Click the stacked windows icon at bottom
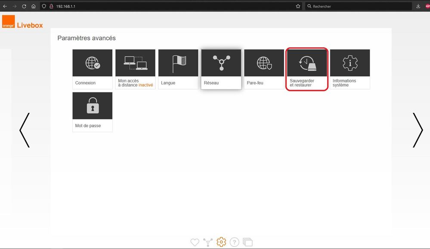430x249 pixels. pyautogui.click(x=247, y=242)
